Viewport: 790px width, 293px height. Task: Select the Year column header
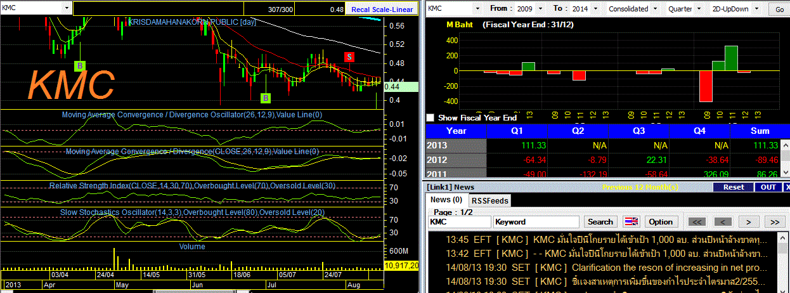pos(457,131)
